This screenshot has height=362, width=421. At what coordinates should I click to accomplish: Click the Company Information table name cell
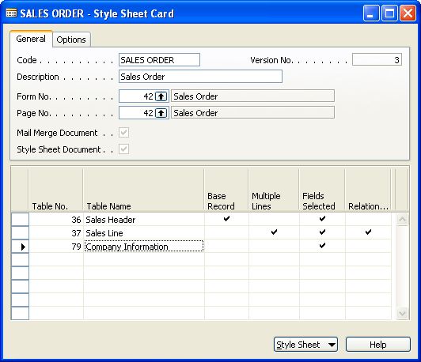[144, 247]
